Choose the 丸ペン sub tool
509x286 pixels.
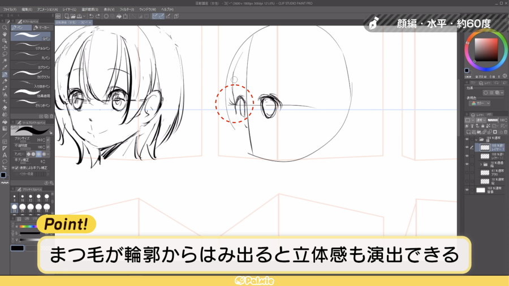click(31, 55)
